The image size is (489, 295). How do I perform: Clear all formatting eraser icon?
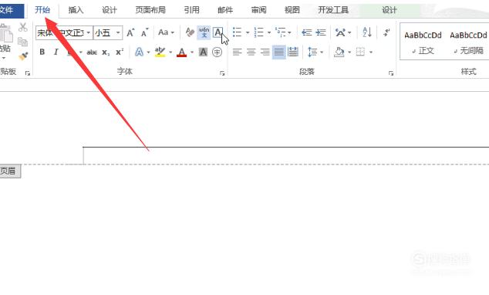tap(190, 32)
